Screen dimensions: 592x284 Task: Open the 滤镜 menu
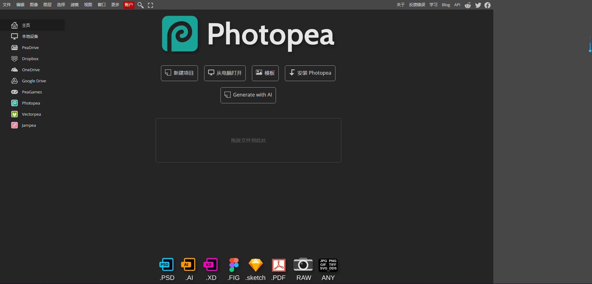click(x=74, y=5)
